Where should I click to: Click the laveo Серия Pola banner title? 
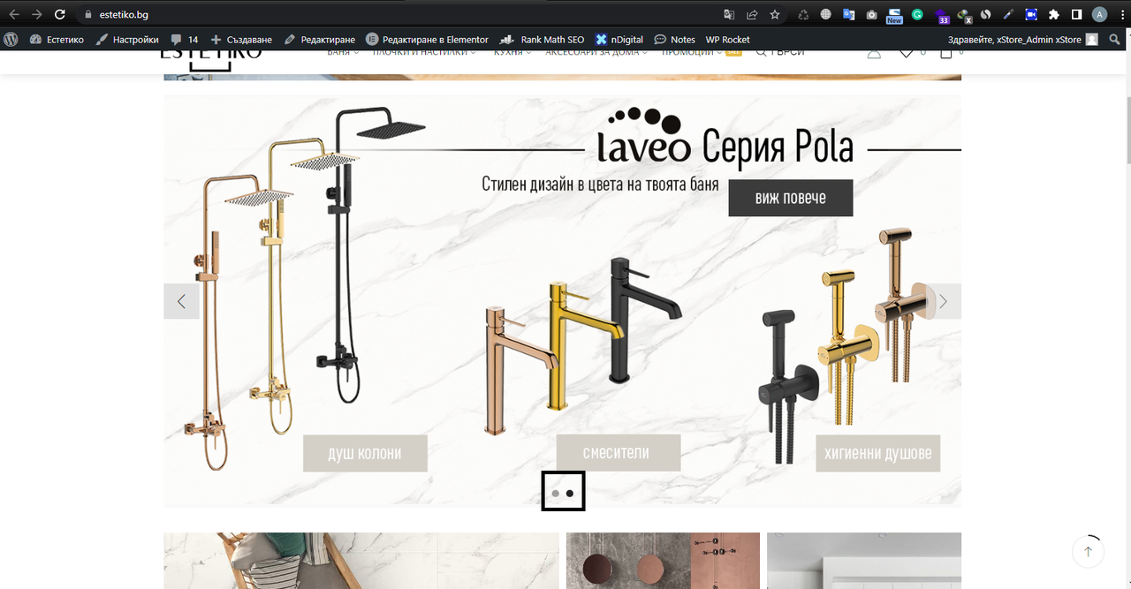click(x=725, y=138)
